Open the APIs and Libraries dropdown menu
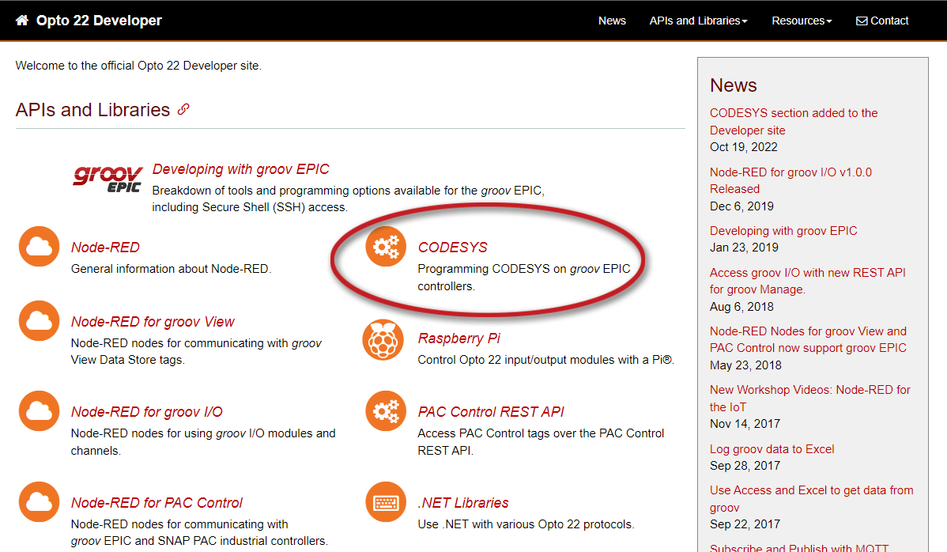This screenshot has height=552, width=947. [698, 21]
